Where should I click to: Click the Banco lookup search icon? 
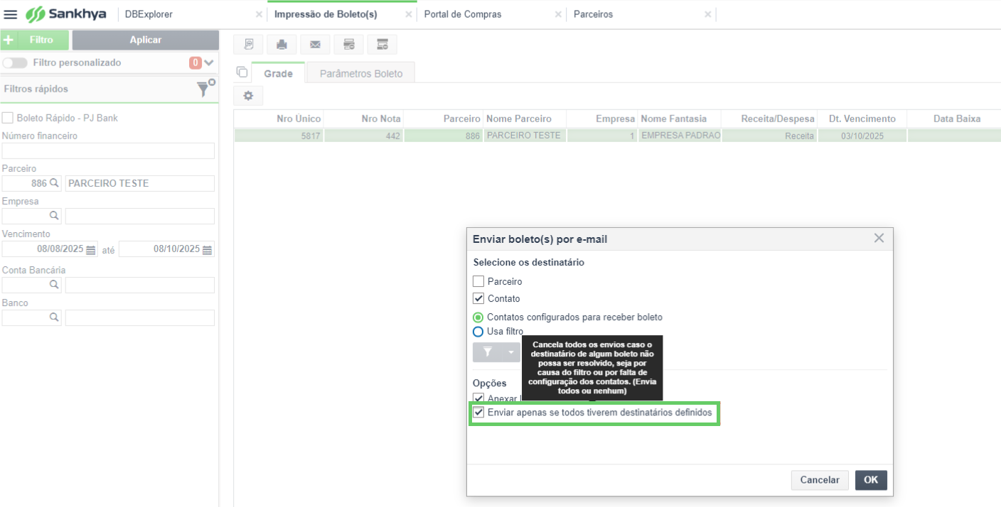click(54, 317)
